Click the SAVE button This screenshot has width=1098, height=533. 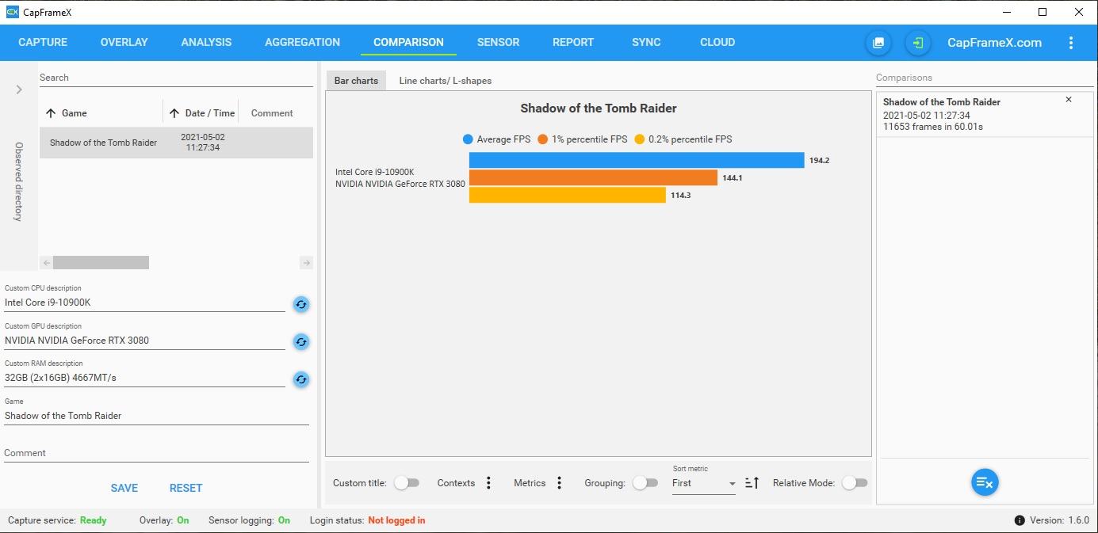(x=124, y=488)
